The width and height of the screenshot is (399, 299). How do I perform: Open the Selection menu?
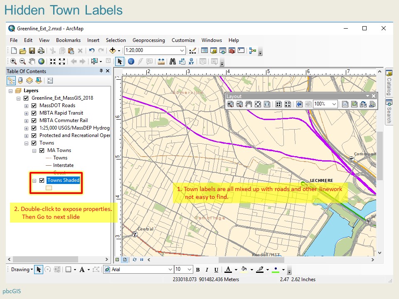click(116, 40)
